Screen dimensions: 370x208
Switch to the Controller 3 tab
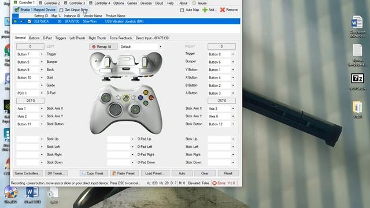pyautogui.click(x=75, y=3)
